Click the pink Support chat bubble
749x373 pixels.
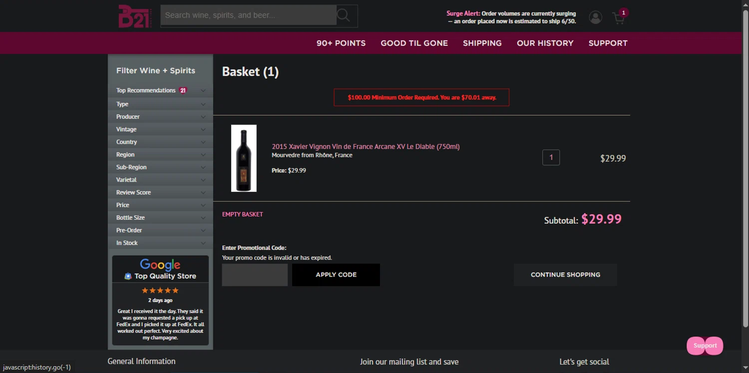pos(705,346)
